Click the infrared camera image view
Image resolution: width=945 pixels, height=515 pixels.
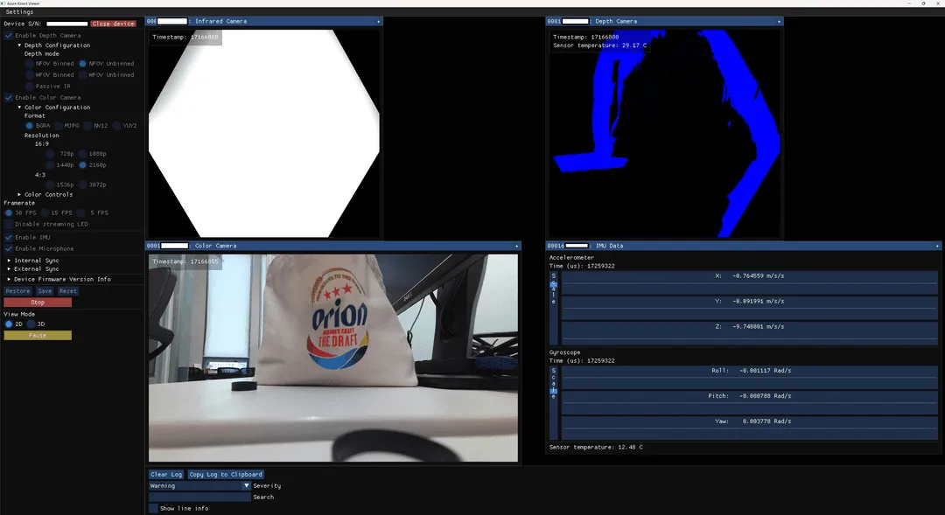(264, 134)
